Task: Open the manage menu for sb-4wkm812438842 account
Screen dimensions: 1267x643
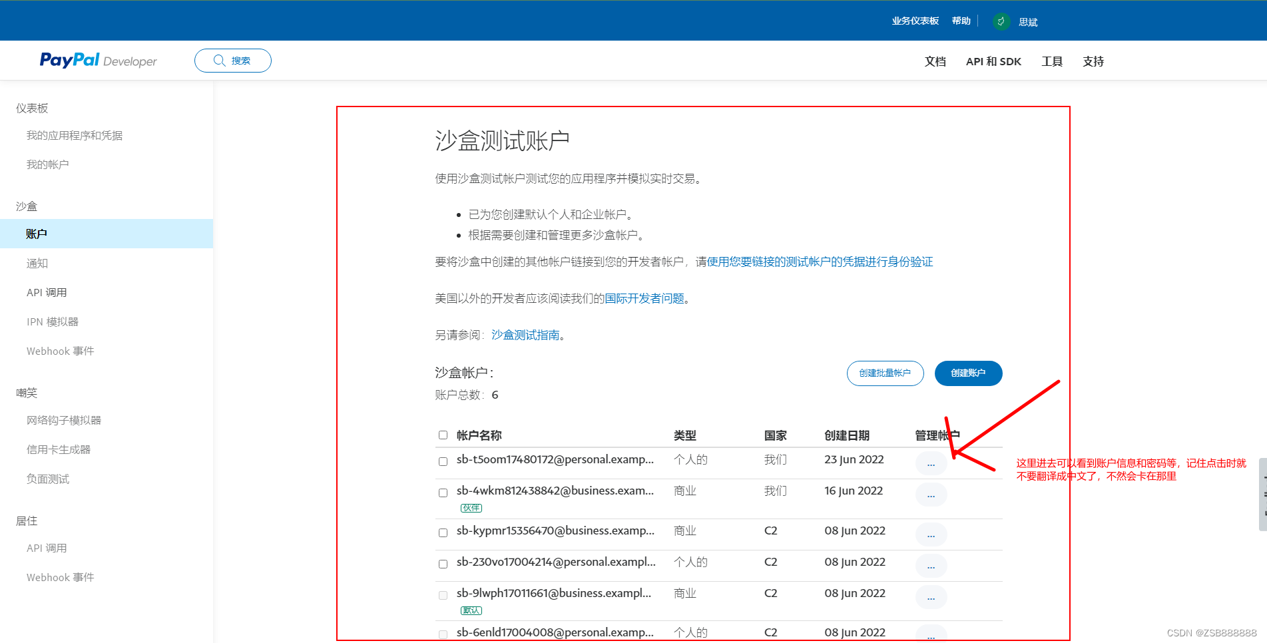Action: [931, 495]
